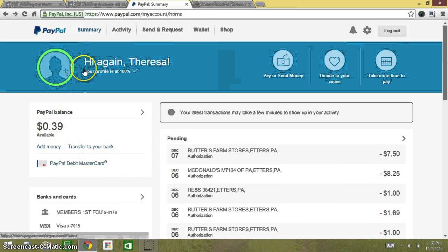The image size is (448, 252).
Task: Select the Visa x-7015 card
Action: pyautogui.click(x=68, y=226)
